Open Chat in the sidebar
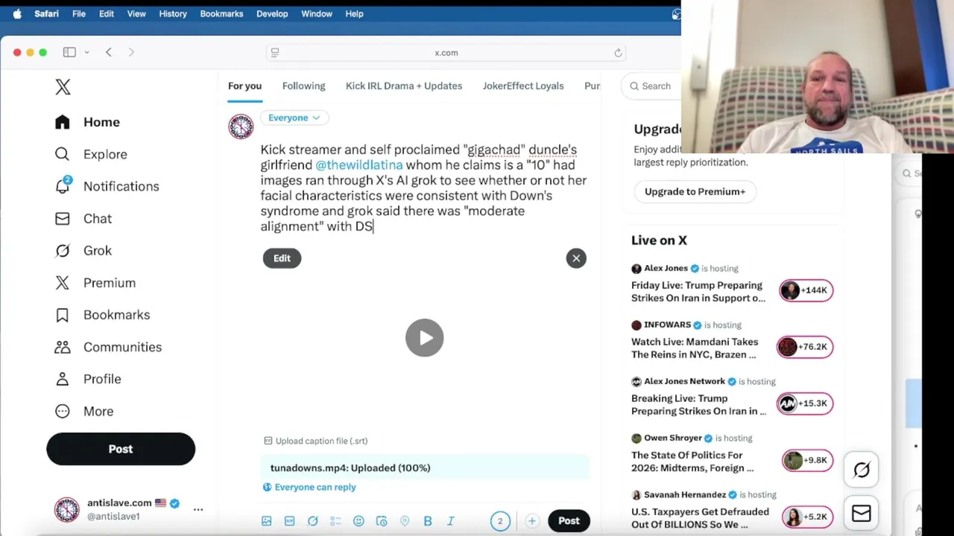Screen dimensions: 954x536 pyautogui.click(x=83, y=219)
